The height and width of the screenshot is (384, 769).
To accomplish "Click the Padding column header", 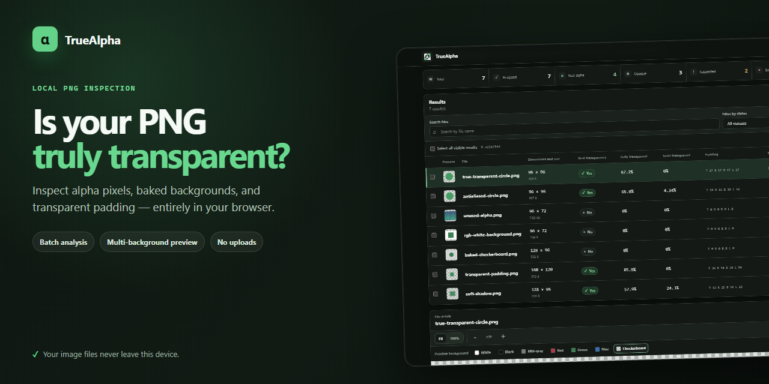I will pyautogui.click(x=711, y=154).
